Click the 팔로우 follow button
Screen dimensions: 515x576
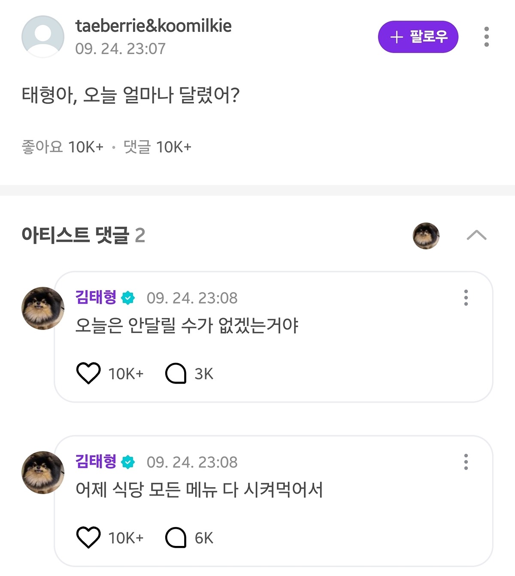pos(418,37)
